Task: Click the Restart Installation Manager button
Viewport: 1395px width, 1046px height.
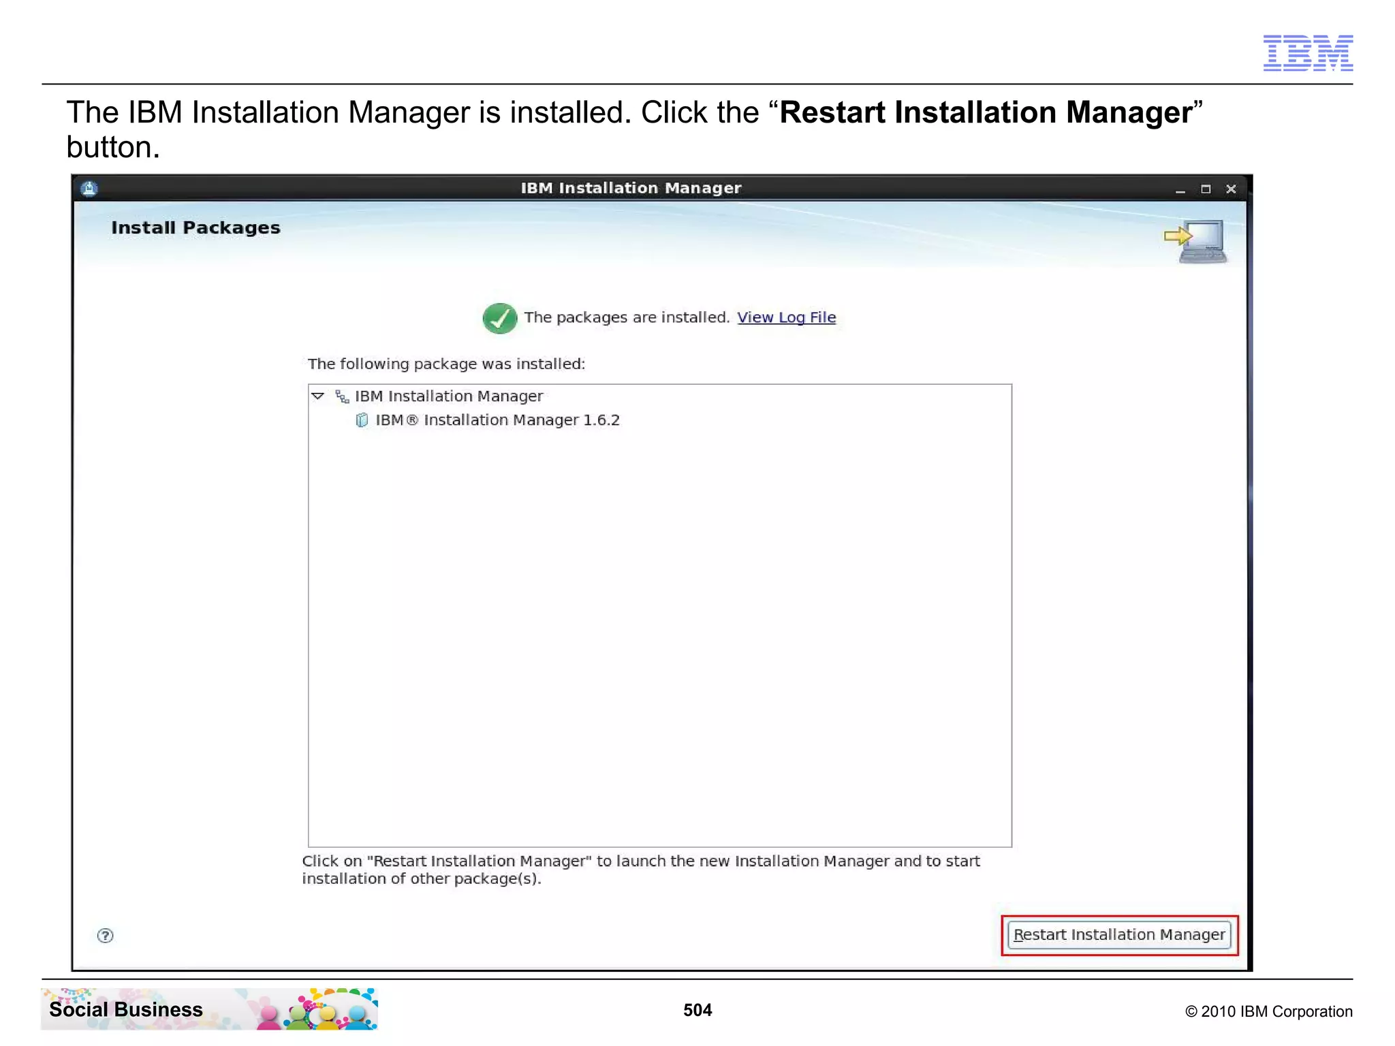Action: click(1119, 934)
